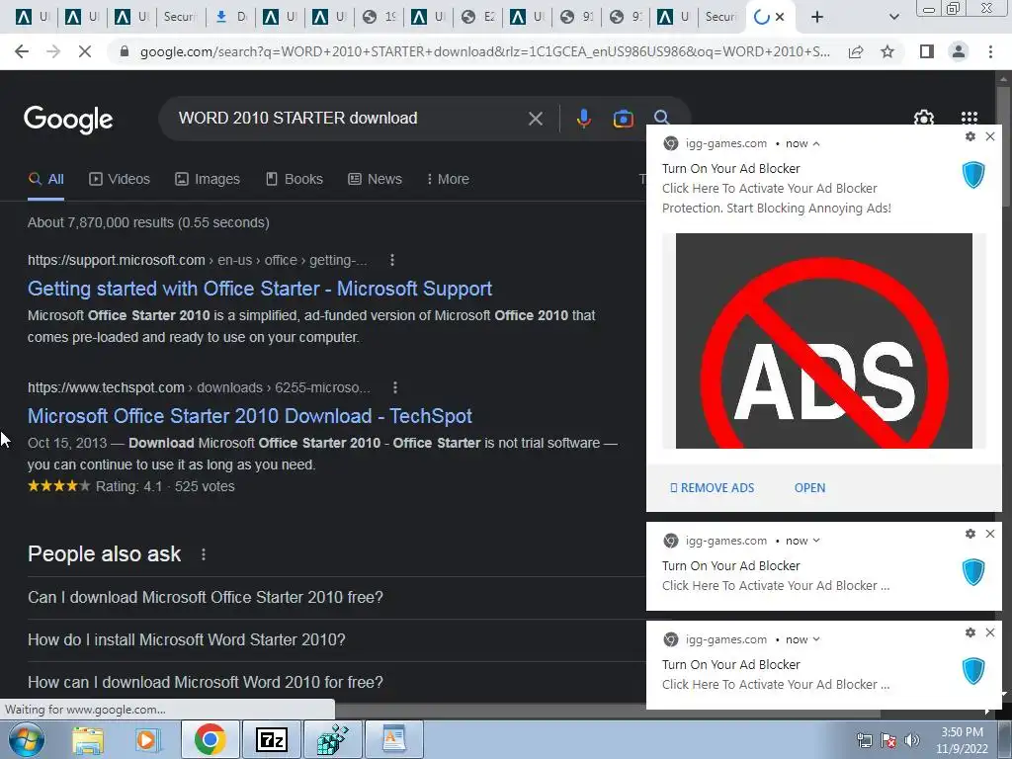Open the Chrome profile avatar
Image resolution: width=1012 pixels, height=759 pixels.
(x=959, y=51)
